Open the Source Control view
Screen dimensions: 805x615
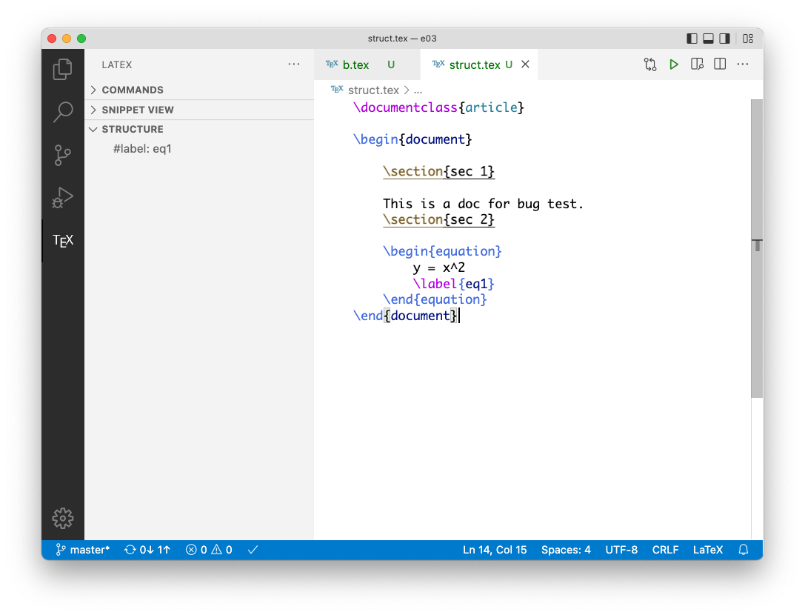(x=63, y=155)
